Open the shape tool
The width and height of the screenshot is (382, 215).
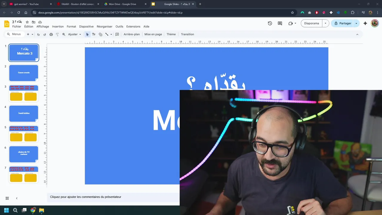[100, 34]
